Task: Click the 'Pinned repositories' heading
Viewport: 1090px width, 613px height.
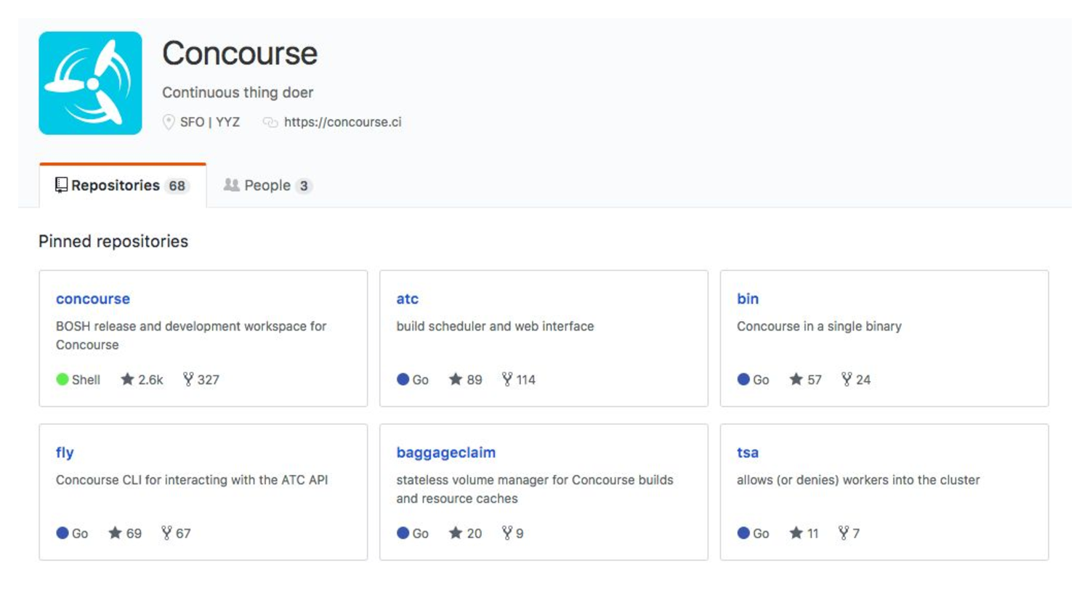Action: [113, 241]
